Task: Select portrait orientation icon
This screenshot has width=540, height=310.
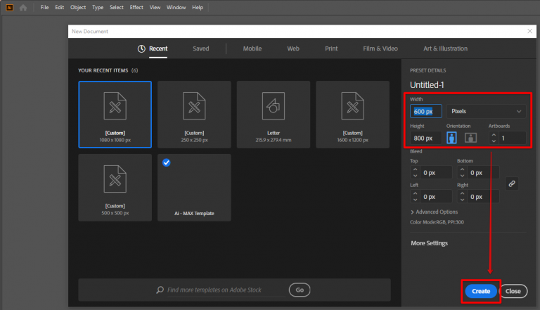Action: click(x=451, y=138)
